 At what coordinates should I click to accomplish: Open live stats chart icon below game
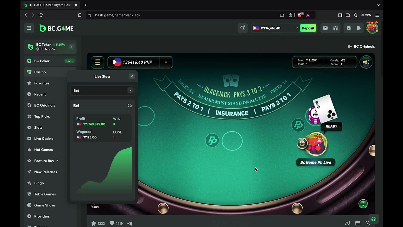point(347,223)
